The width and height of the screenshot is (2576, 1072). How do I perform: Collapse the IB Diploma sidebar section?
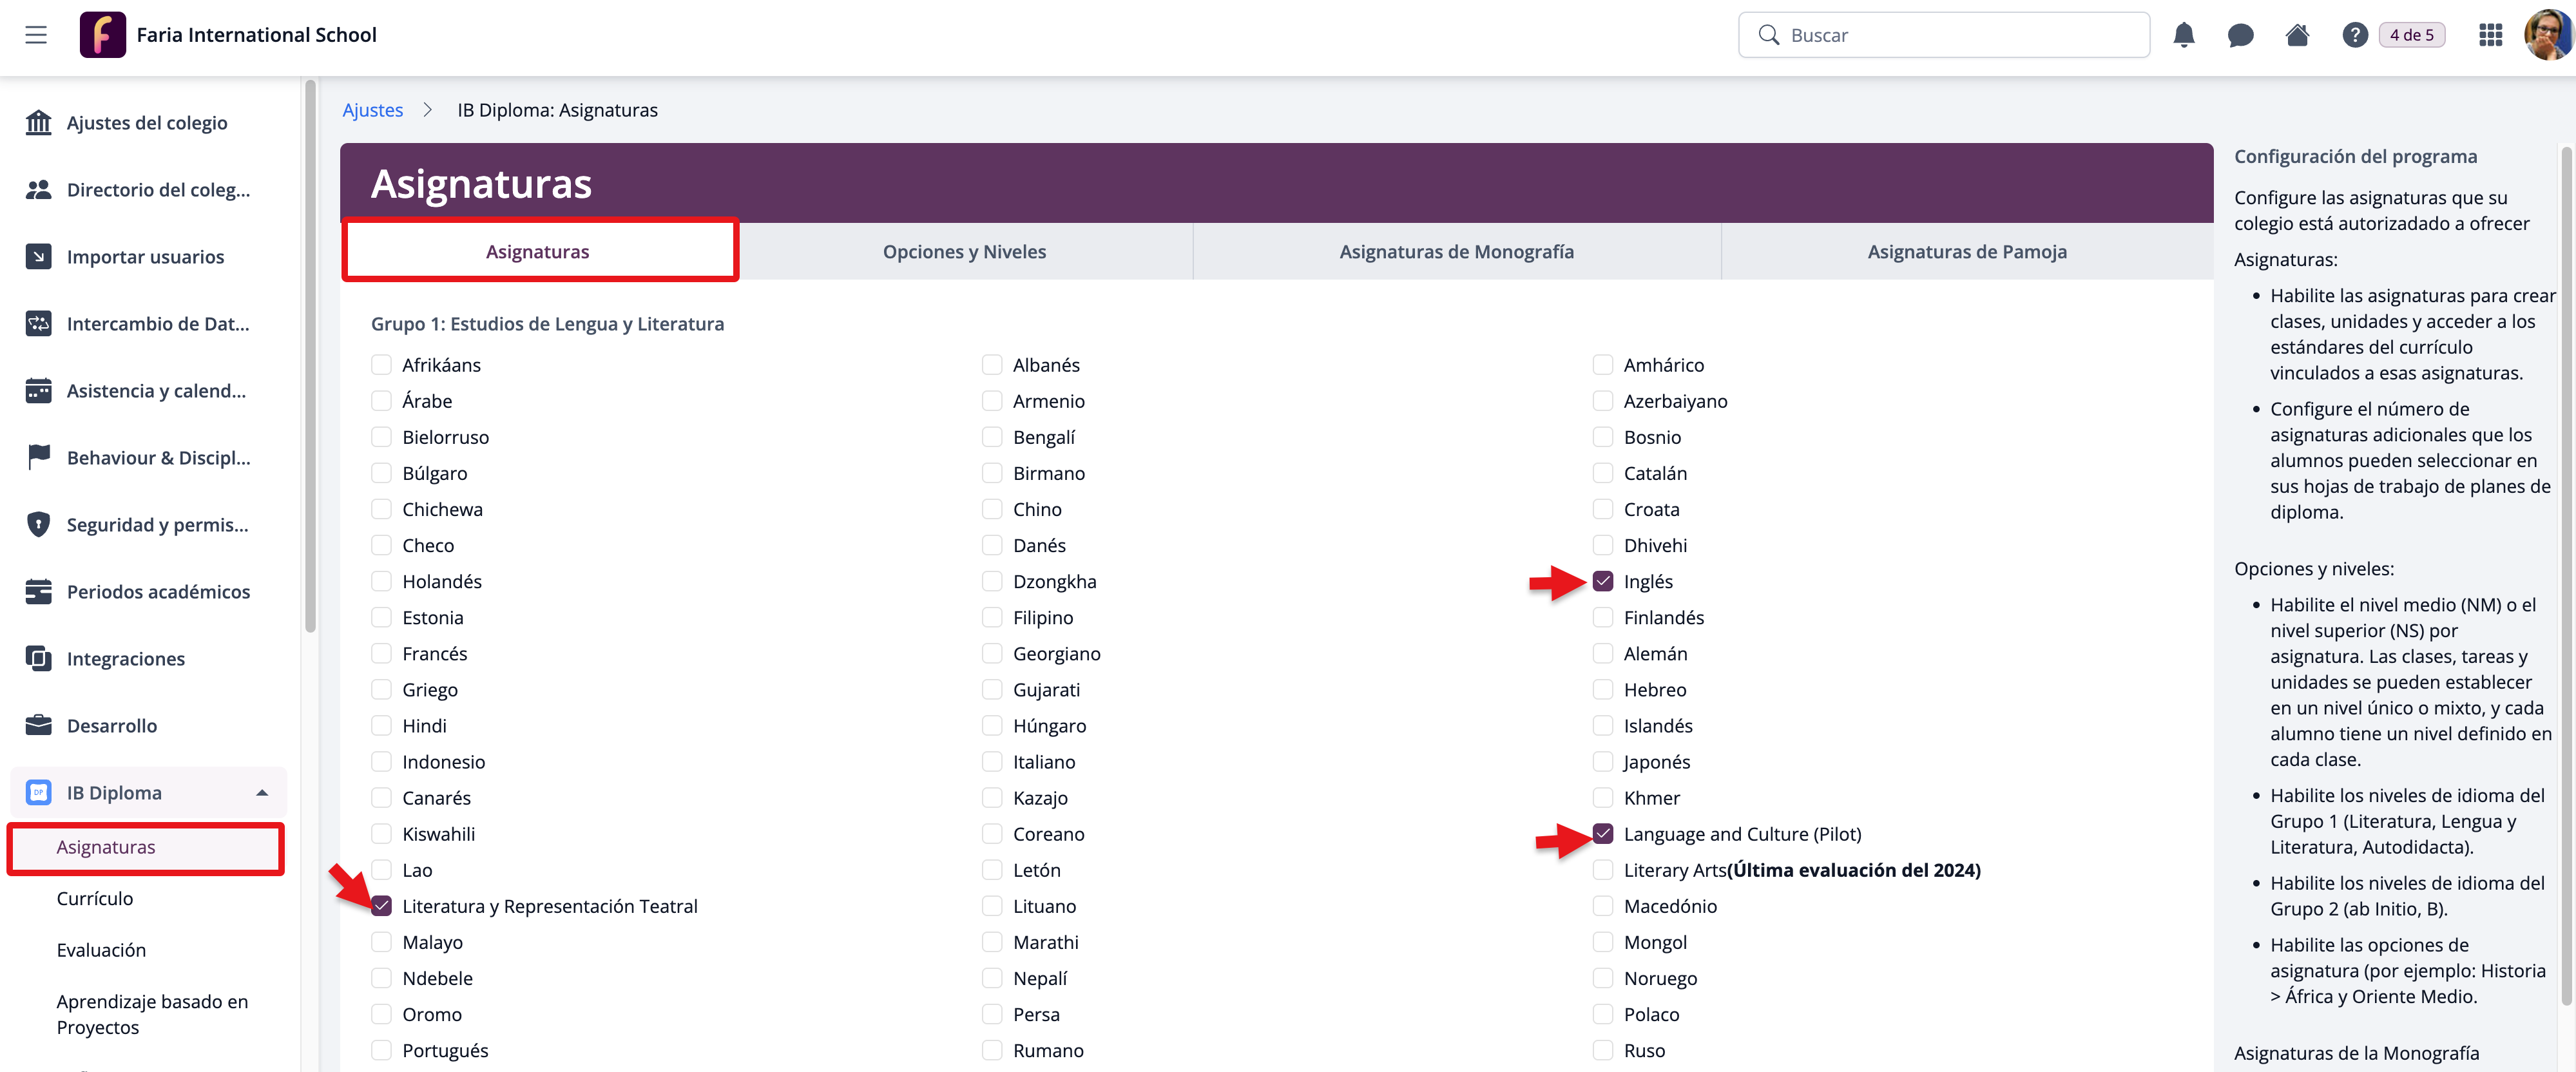point(262,793)
